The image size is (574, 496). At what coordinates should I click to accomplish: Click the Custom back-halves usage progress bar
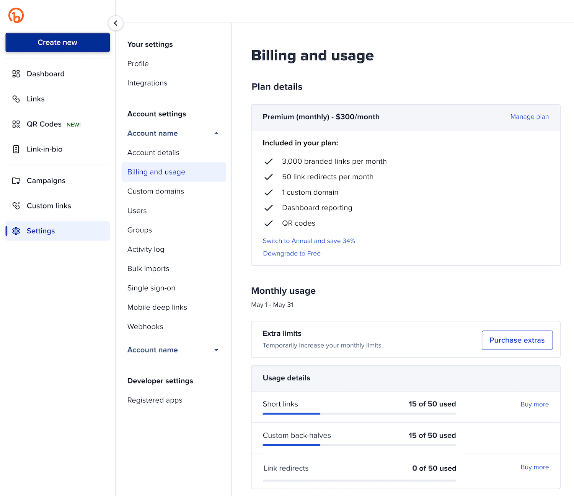(359, 445)
